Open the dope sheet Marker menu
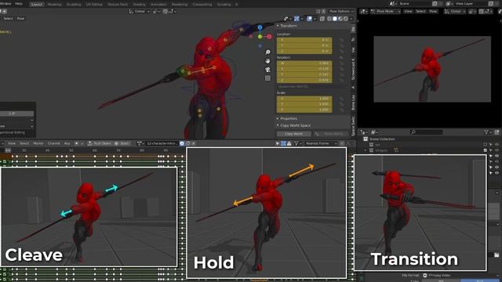 (x=38, y=143)
